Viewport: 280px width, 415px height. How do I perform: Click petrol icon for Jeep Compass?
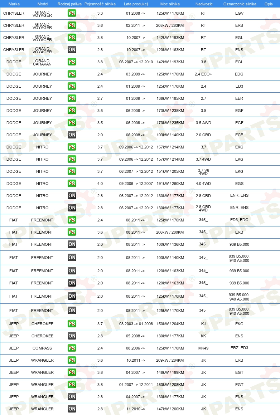click(x=72, y=348)
